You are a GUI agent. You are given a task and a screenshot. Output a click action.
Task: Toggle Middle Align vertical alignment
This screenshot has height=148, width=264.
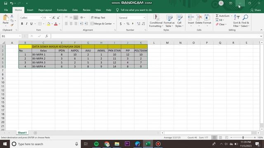pyautogui.click(x=71, y=17)
